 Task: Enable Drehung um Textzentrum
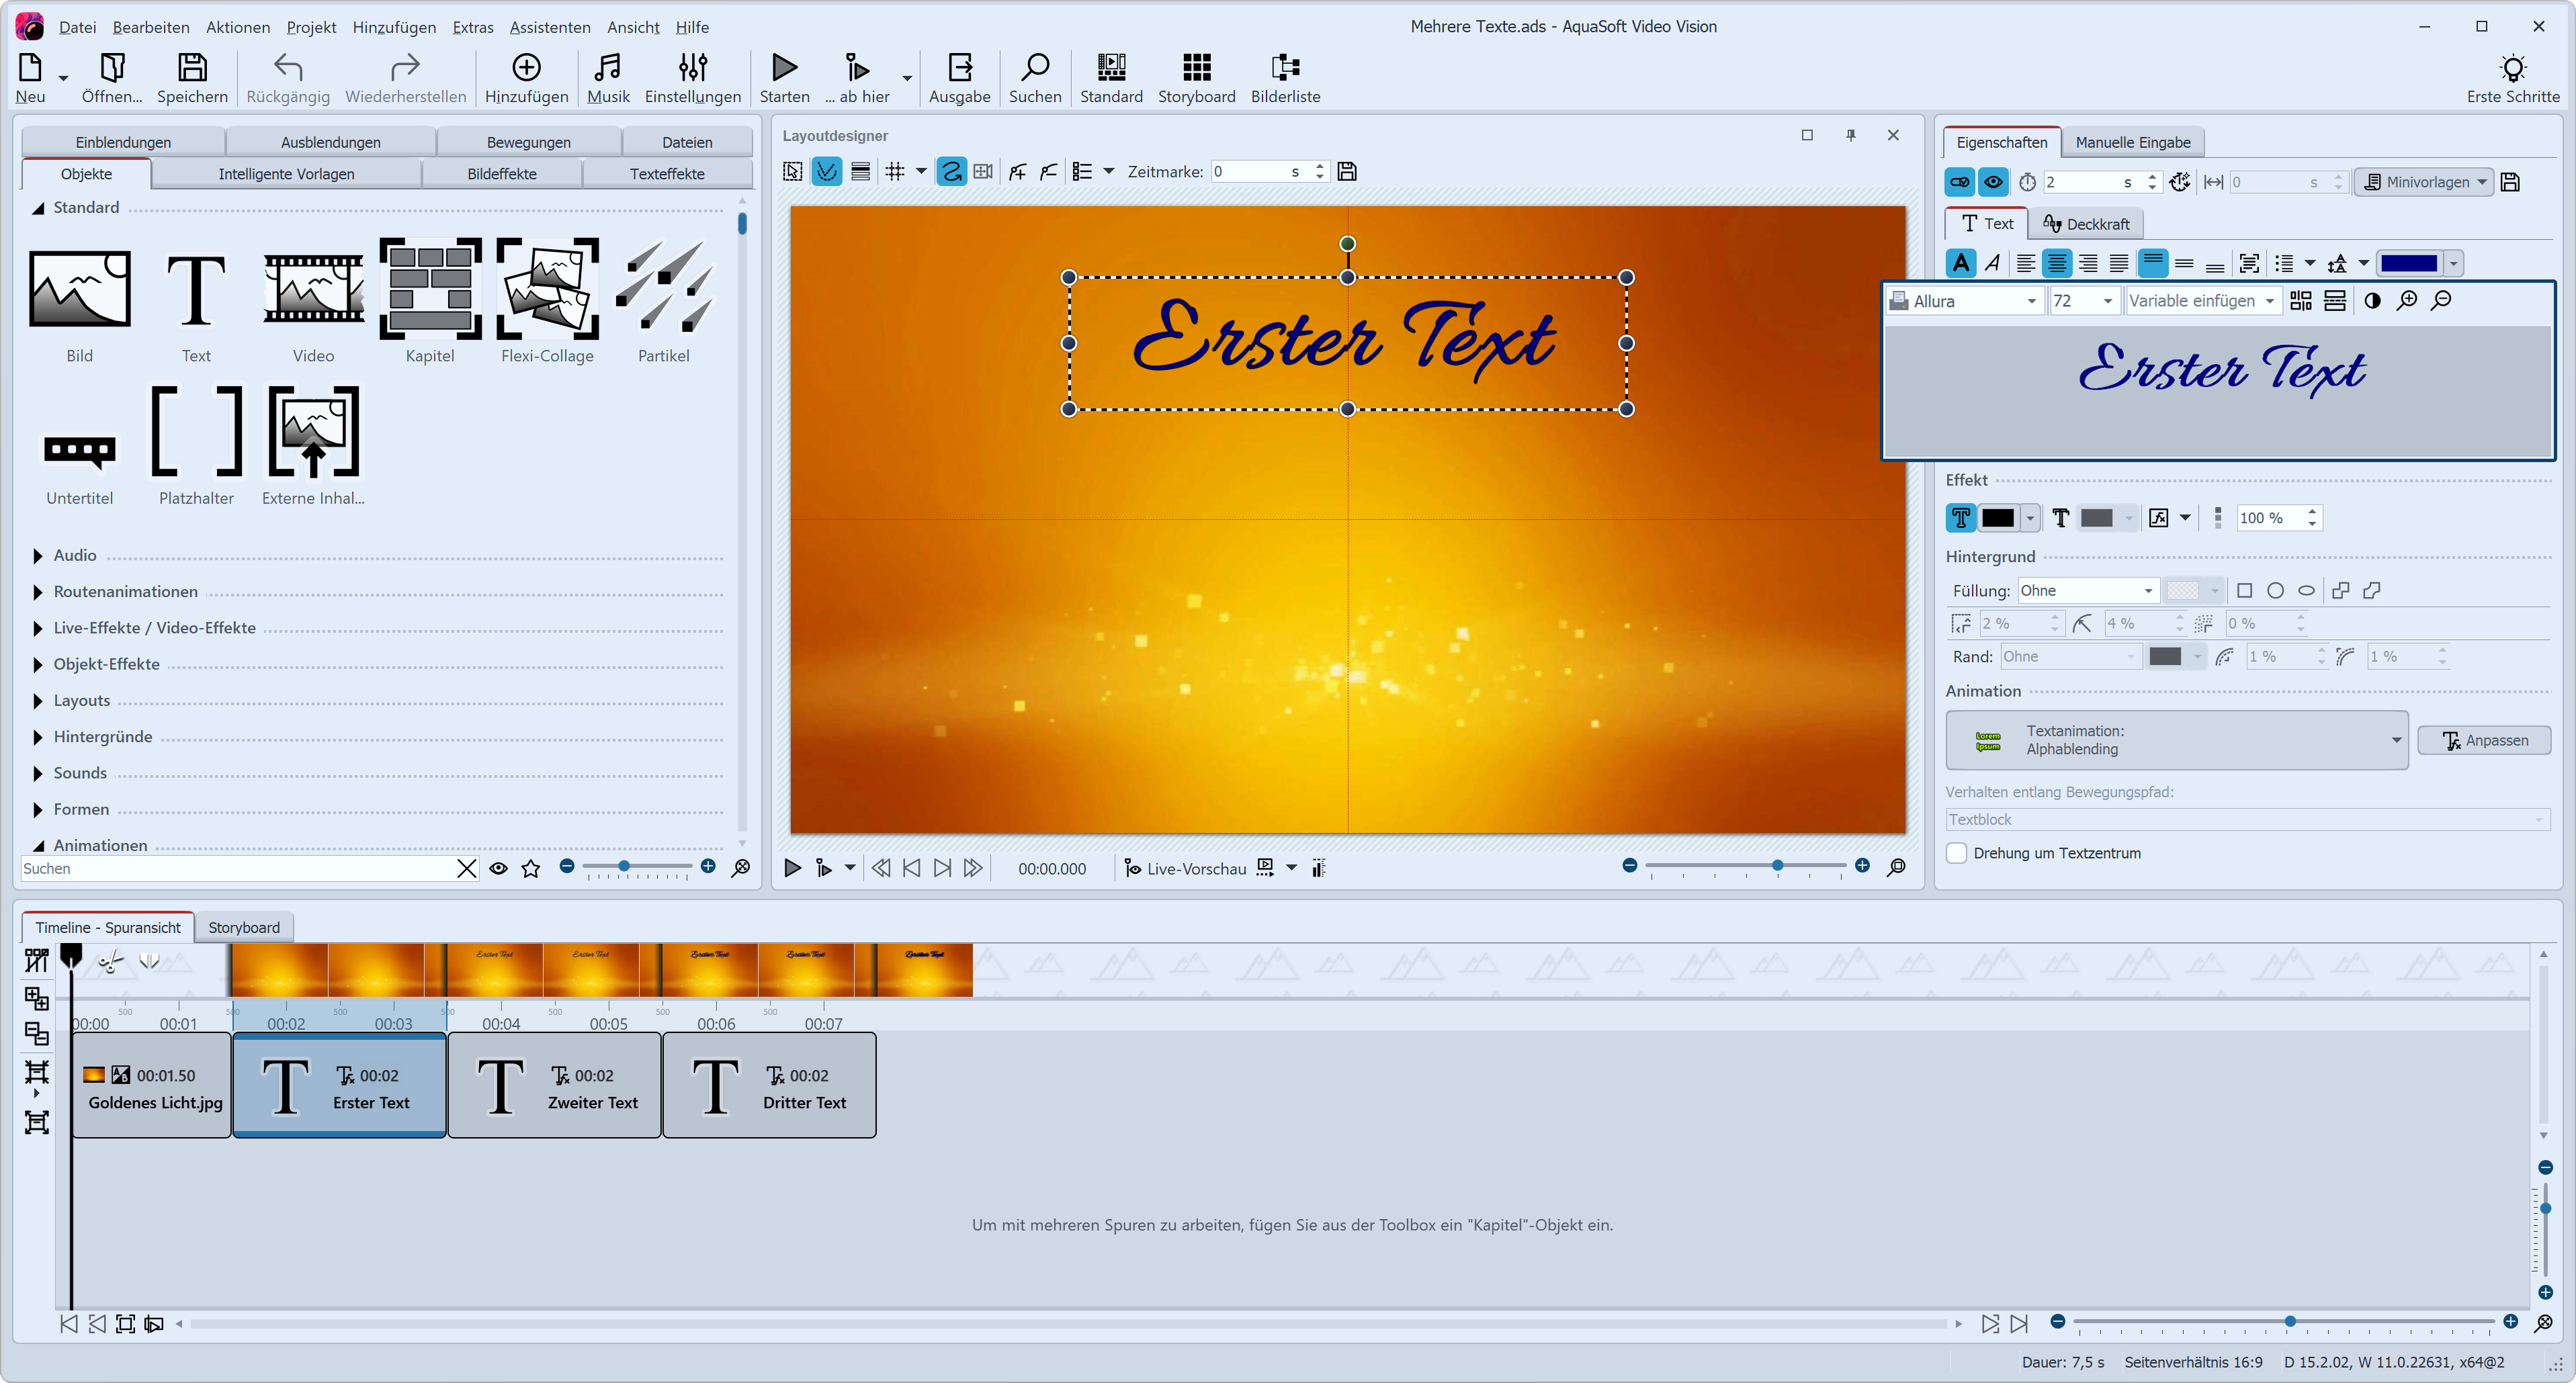1956,853
